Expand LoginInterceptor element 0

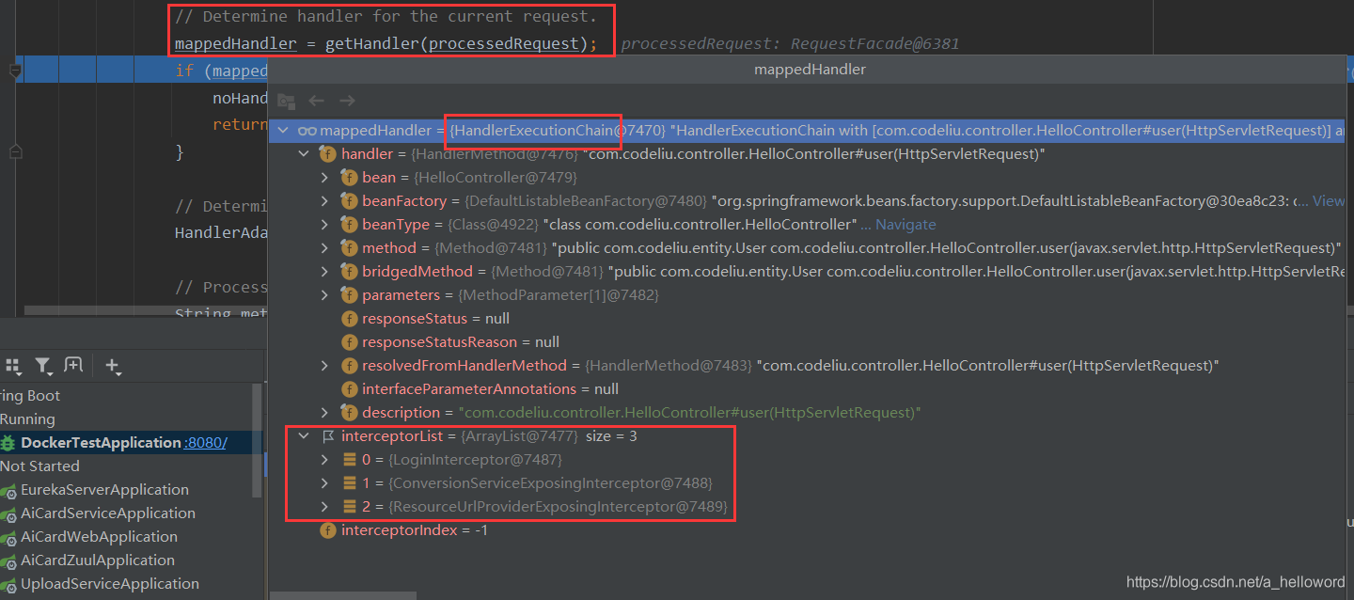324,460
